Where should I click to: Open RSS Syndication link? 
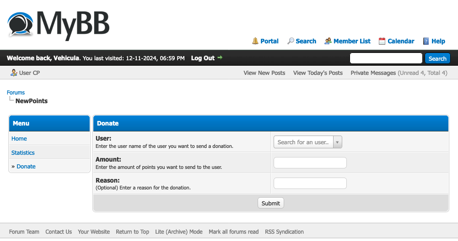pyautogui.click(x=284, y=232)
